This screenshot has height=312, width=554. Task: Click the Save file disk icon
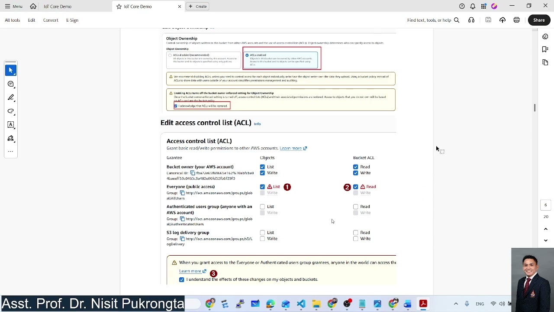tap(488, 20)
